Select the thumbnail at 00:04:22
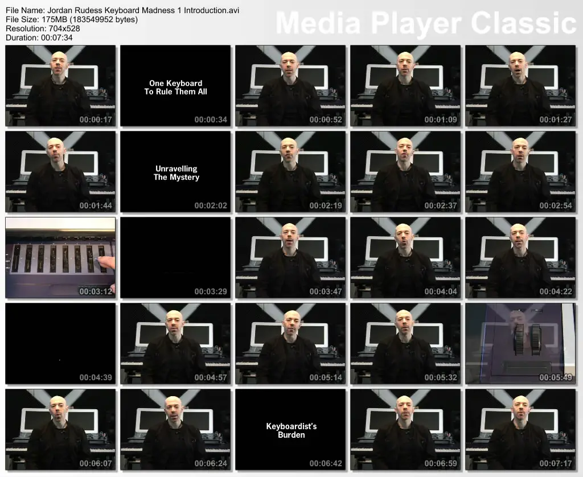Image resolution: width=583 pixels, height=477 pixels. point(520,258)
